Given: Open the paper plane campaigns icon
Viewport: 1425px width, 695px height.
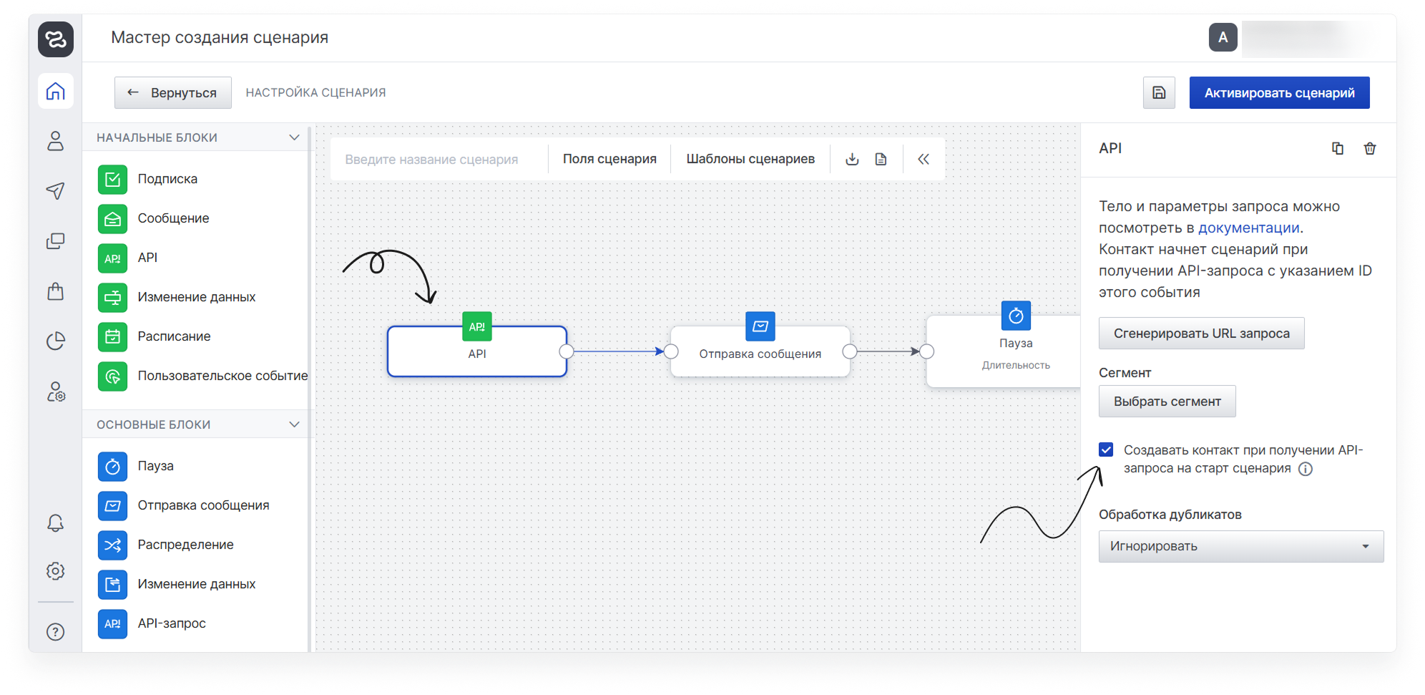Looking at the screenshot, I should click(55, 190).
